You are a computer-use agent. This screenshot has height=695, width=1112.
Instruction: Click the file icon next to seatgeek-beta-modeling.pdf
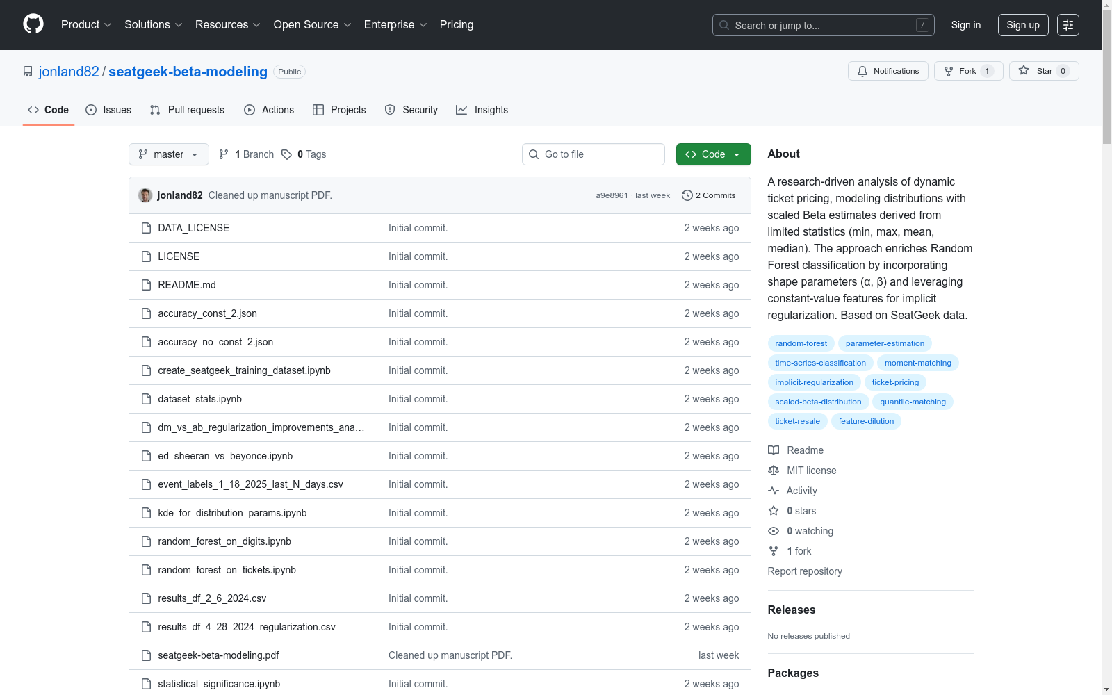(146, 655)
